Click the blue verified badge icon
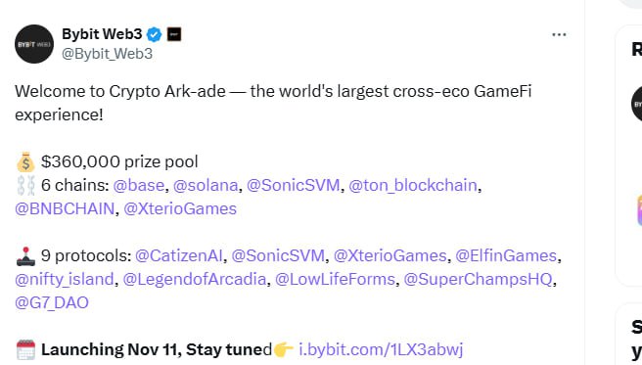 (155, 34)
